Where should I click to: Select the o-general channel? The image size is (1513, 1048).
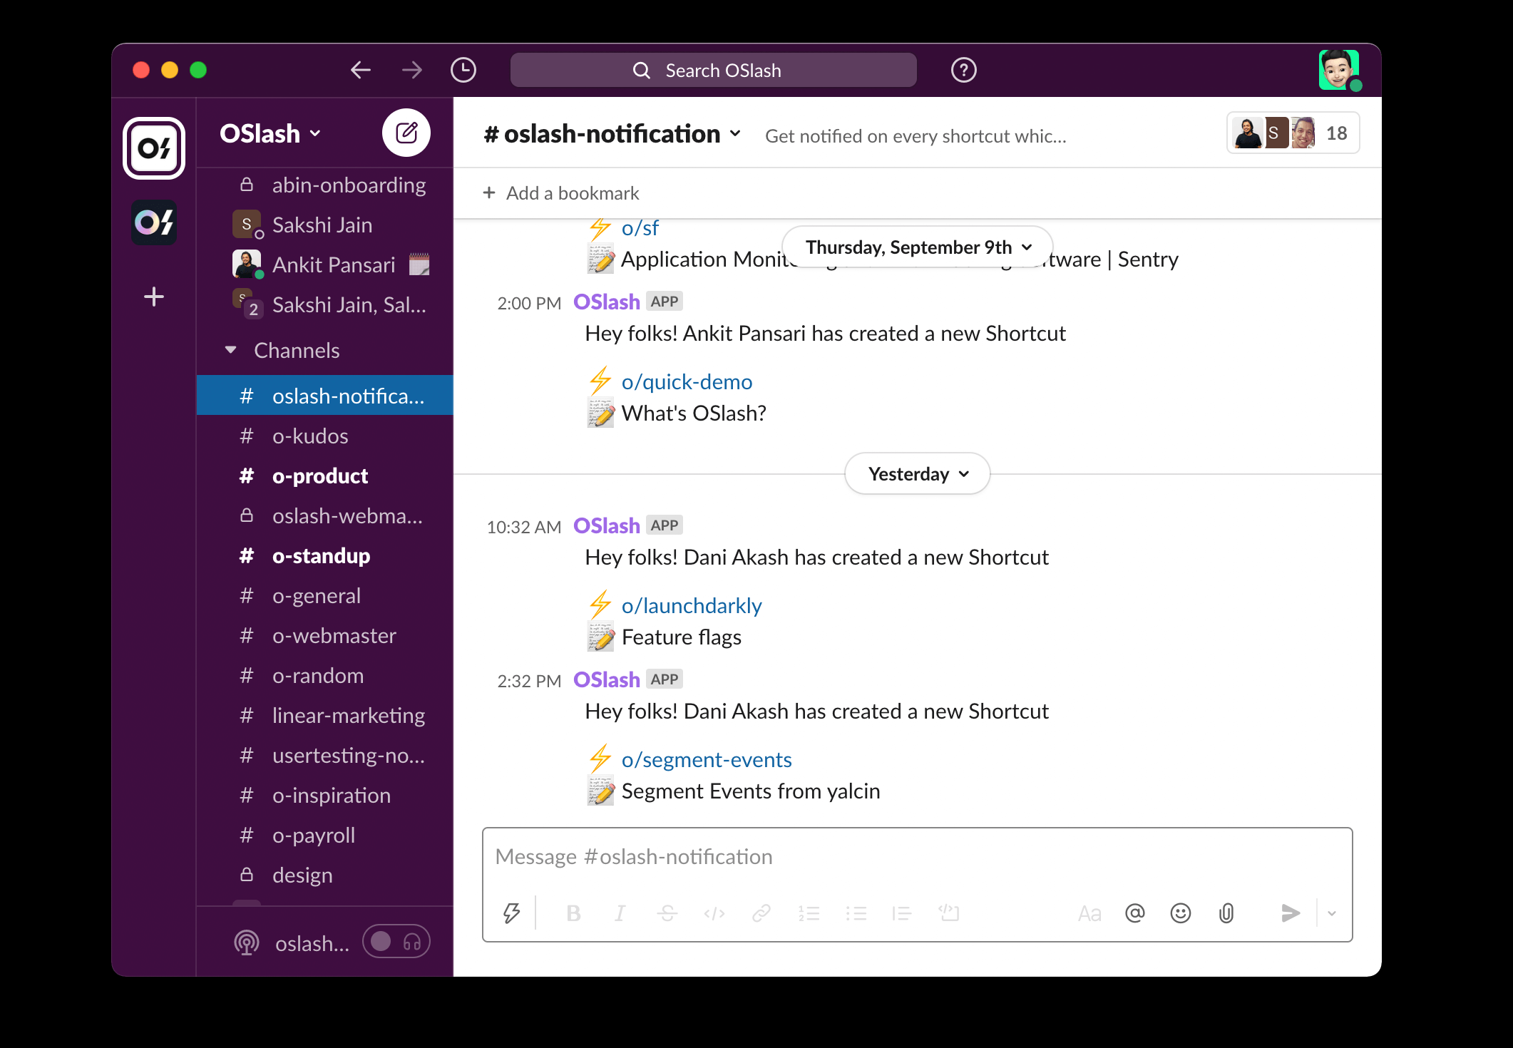(x=325, y=596)
